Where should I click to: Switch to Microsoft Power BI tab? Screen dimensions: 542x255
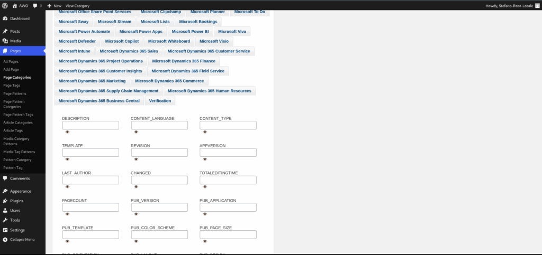click(x=190, y=31)
